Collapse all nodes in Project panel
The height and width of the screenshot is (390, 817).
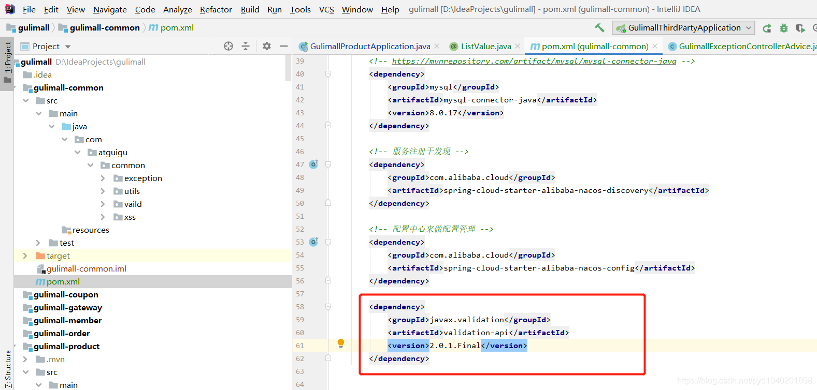coord(246,46)
